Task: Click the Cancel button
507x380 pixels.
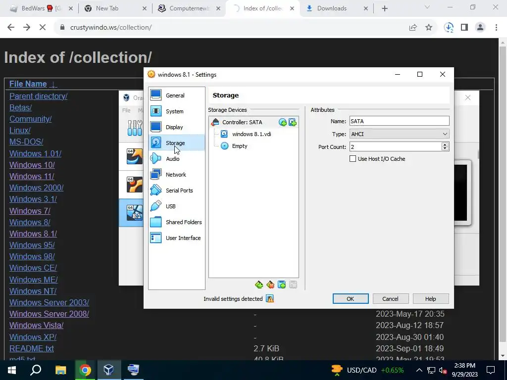Action: [x=390, y=299]
